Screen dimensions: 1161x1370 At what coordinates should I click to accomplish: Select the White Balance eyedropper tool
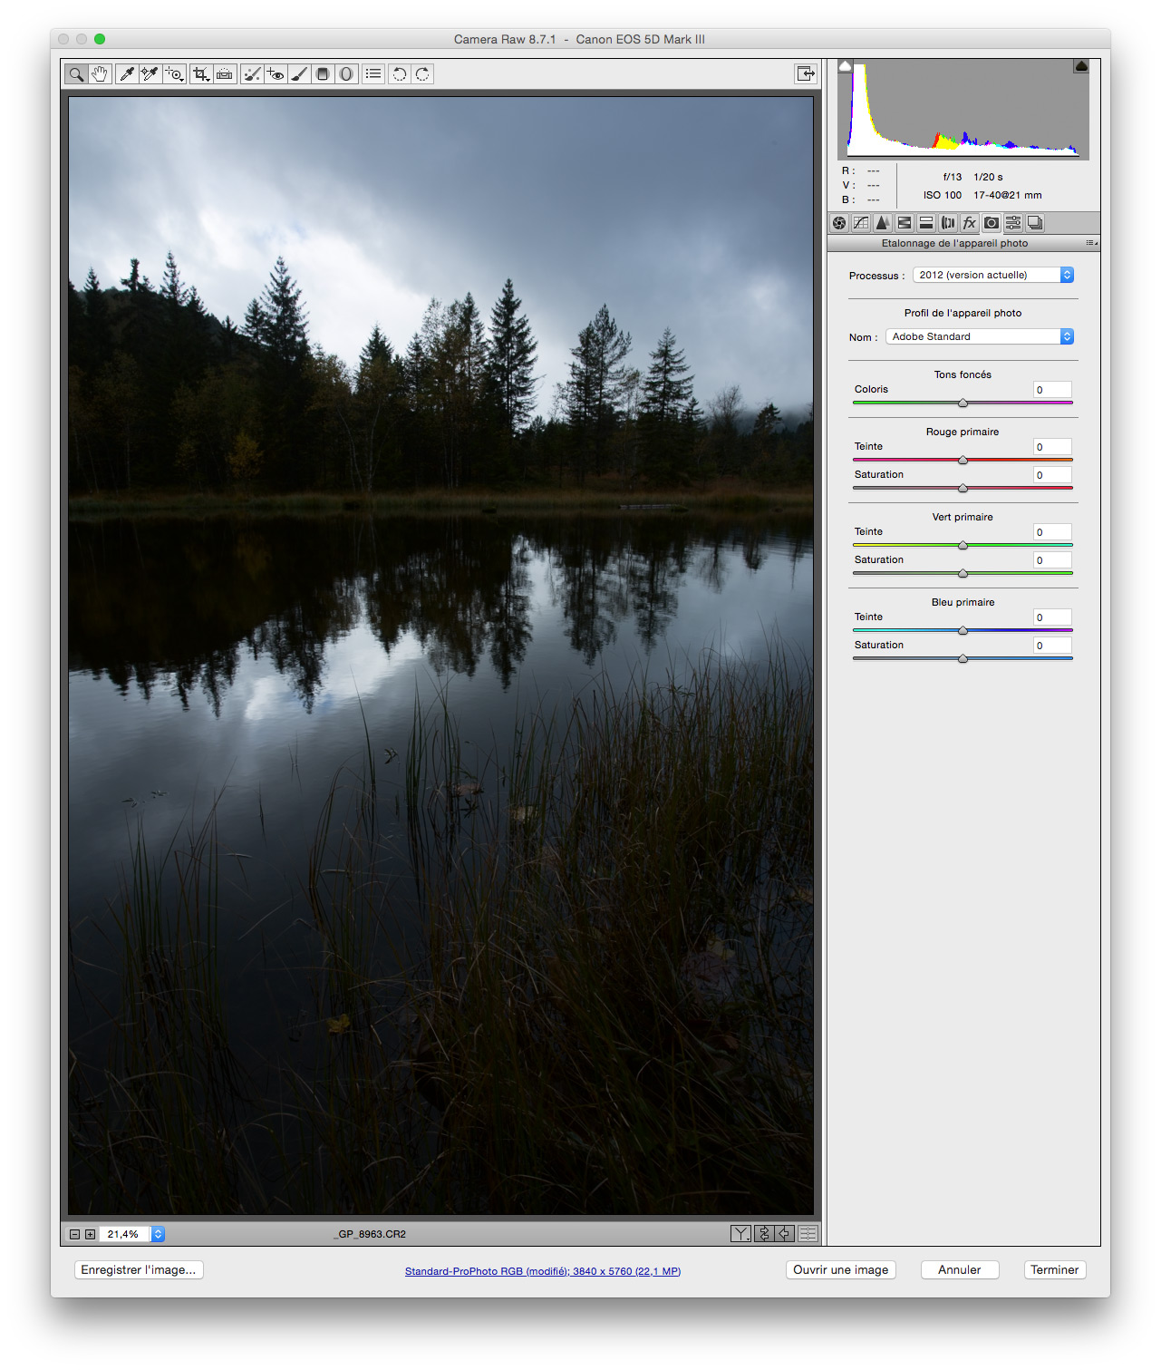pos(127,74)
